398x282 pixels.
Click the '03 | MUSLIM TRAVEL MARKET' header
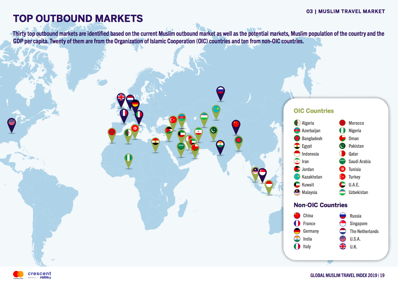[345, 11]
